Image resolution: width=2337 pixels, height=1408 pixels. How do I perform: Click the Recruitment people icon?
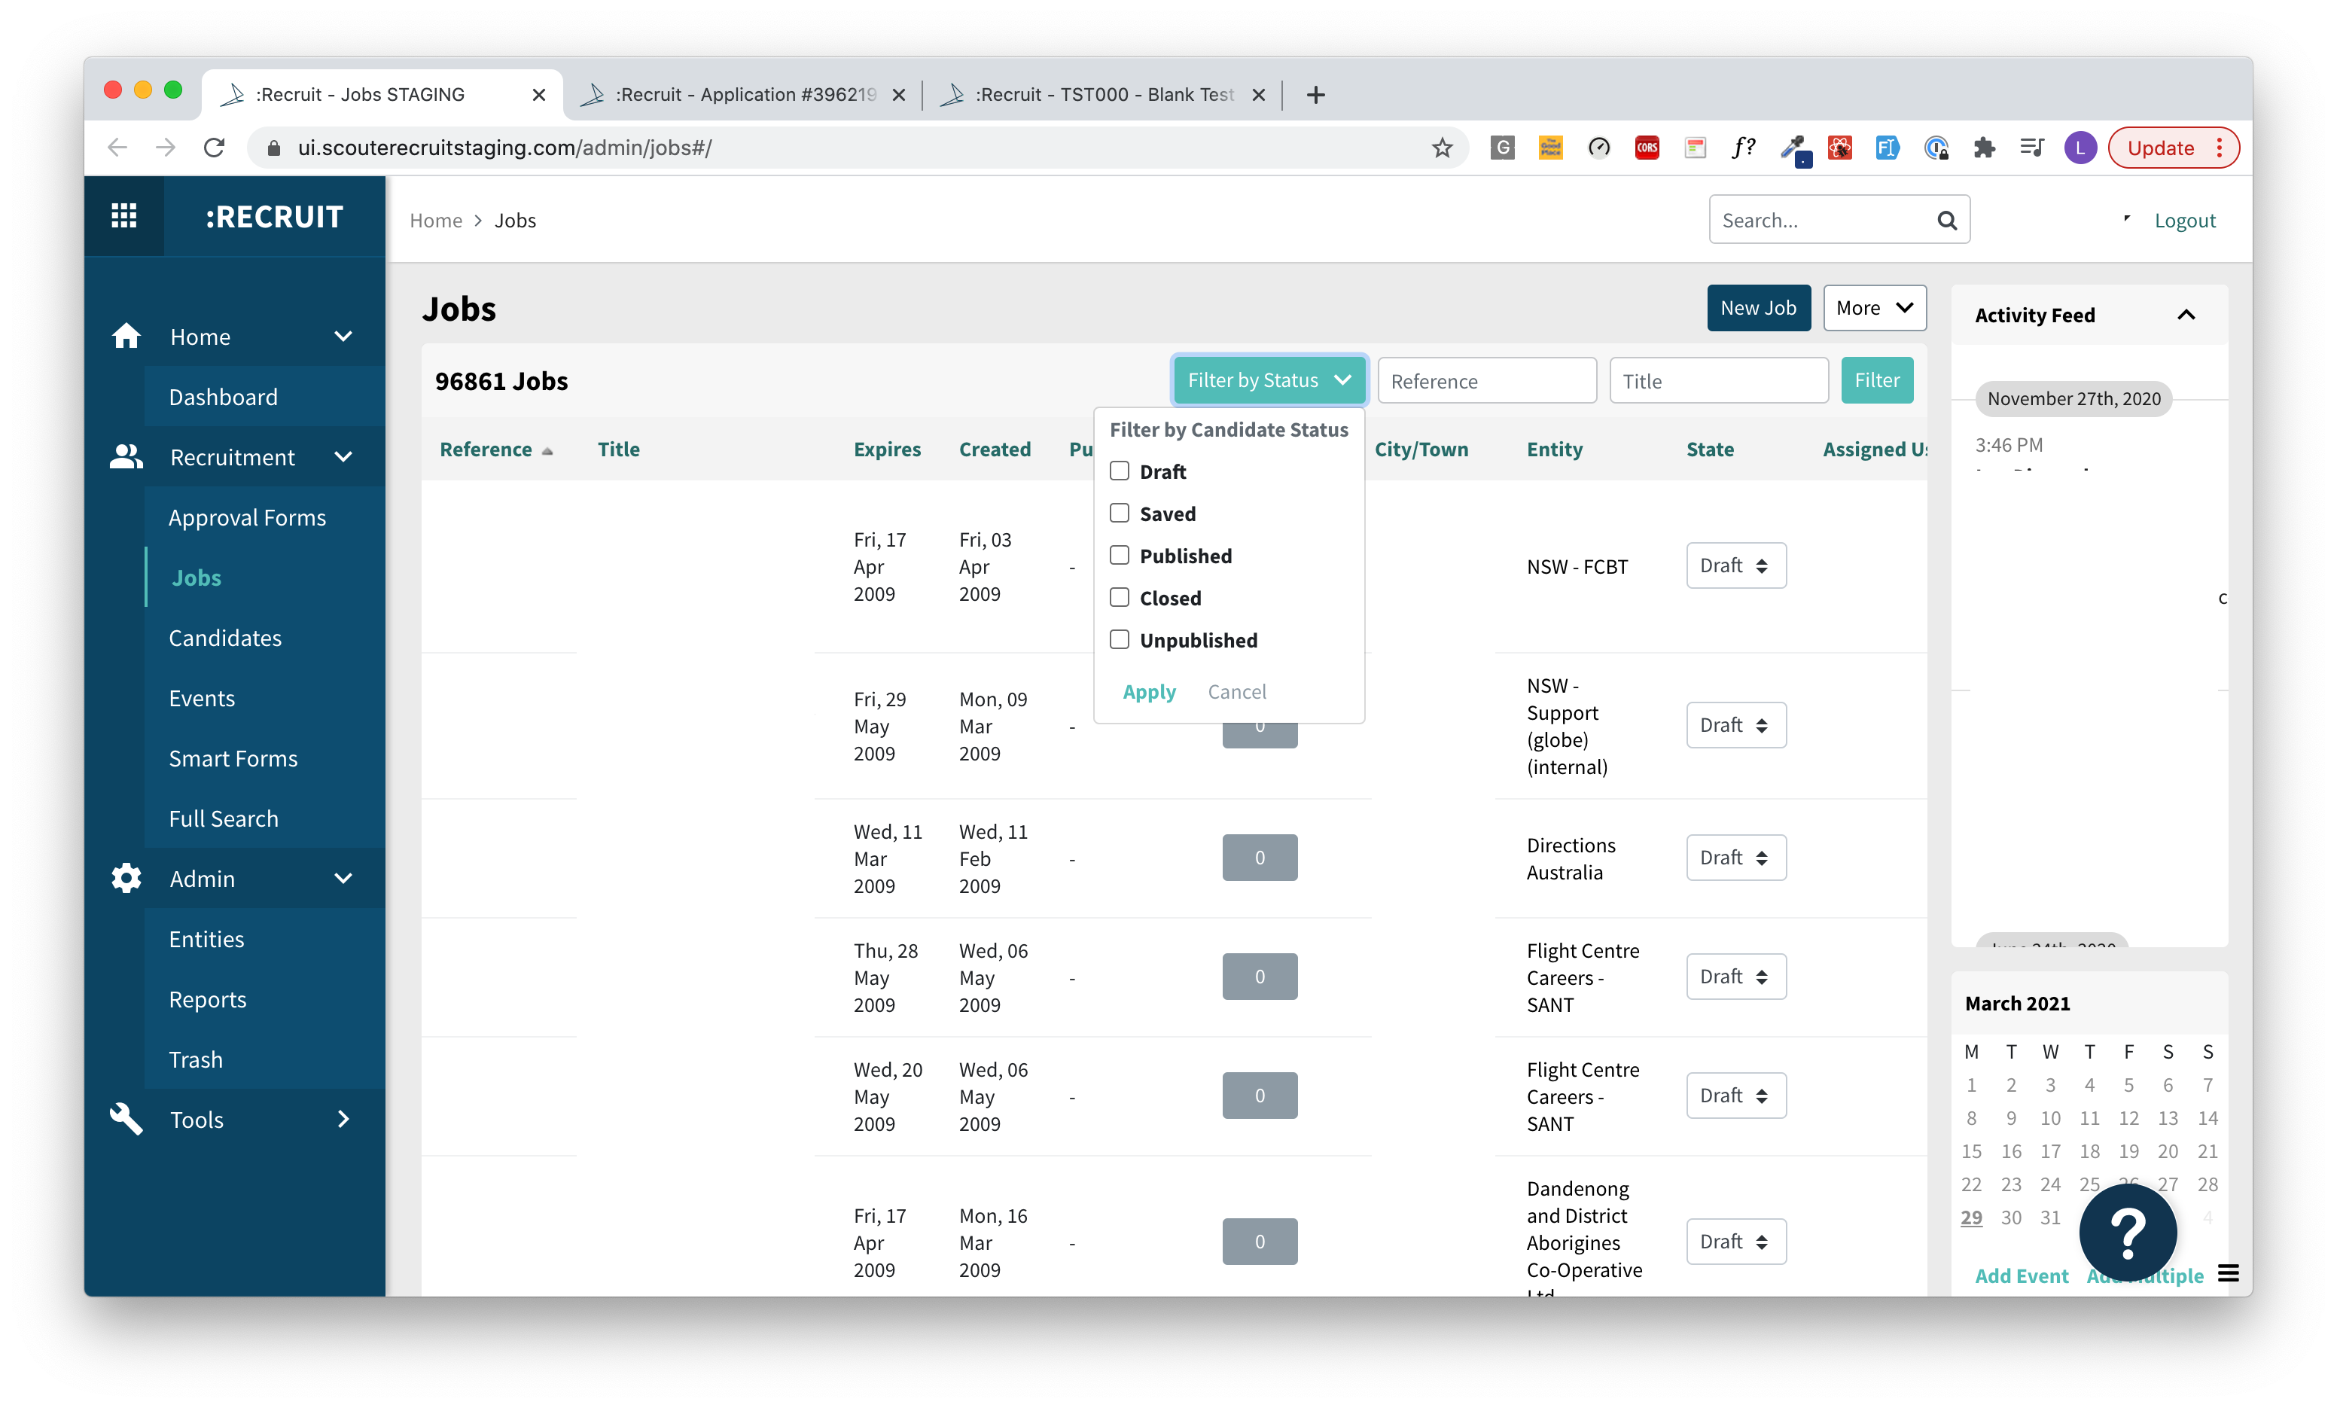click(126, 457)
